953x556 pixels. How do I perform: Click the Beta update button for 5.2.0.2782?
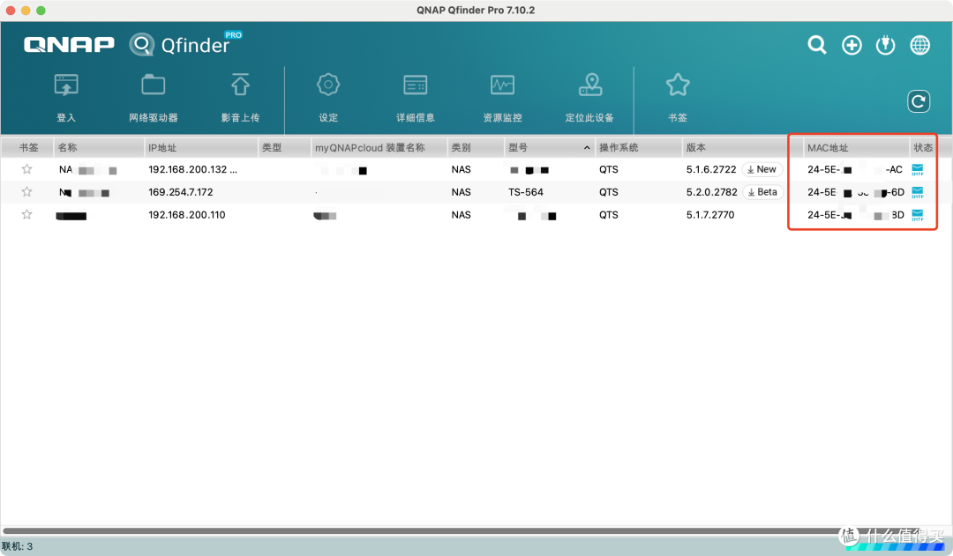tap(762, 192)
